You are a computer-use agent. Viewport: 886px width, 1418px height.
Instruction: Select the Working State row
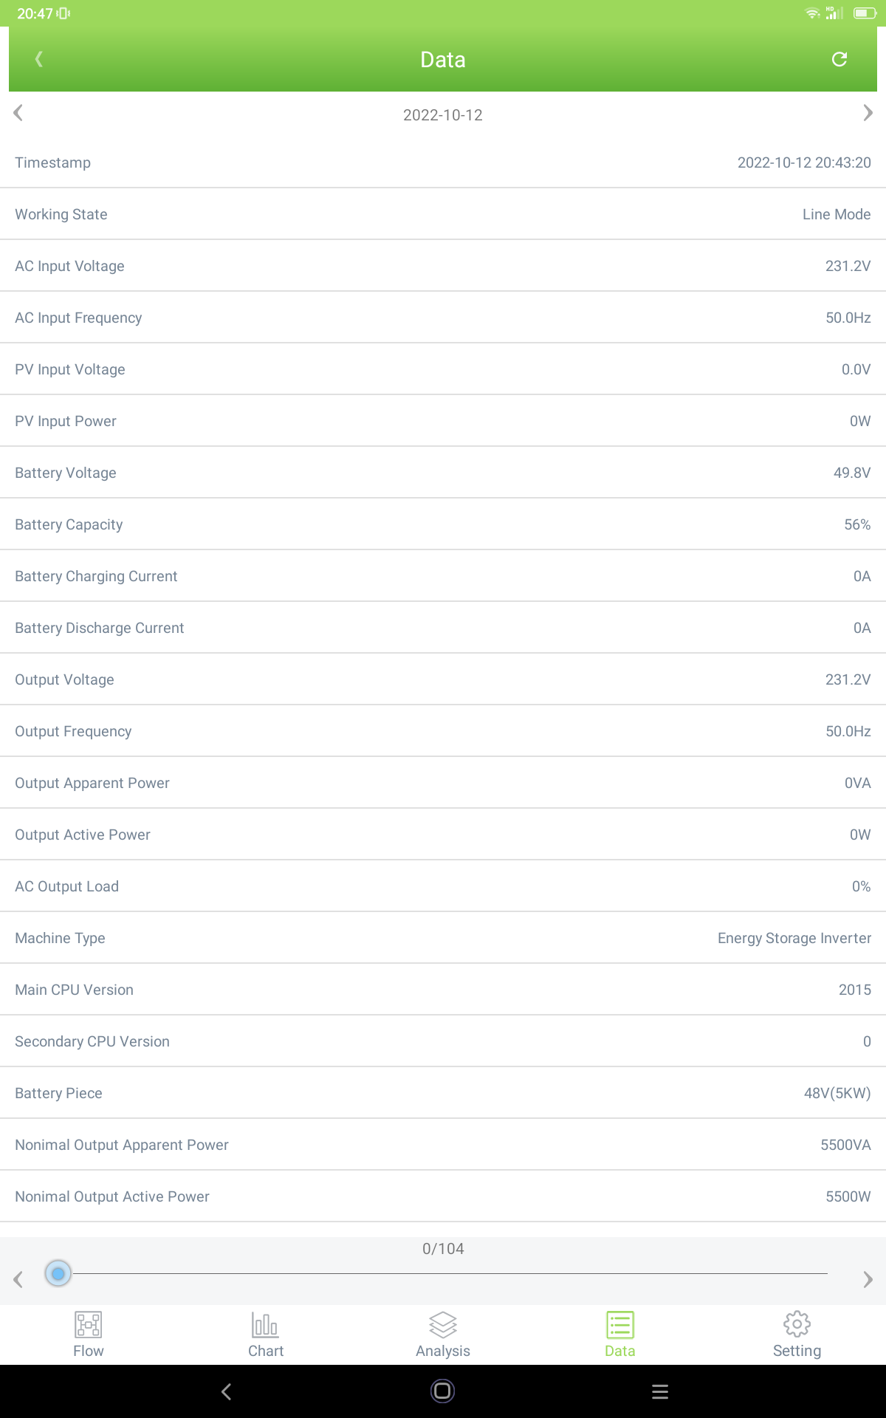[x=443, y=214]
